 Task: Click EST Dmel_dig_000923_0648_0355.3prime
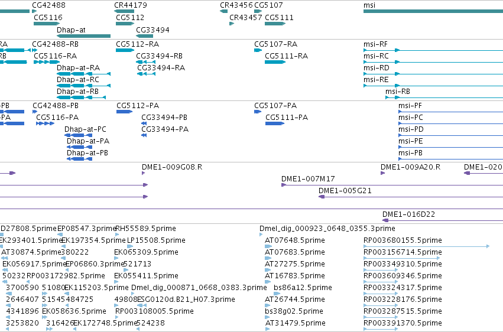[x=261, y=235]
